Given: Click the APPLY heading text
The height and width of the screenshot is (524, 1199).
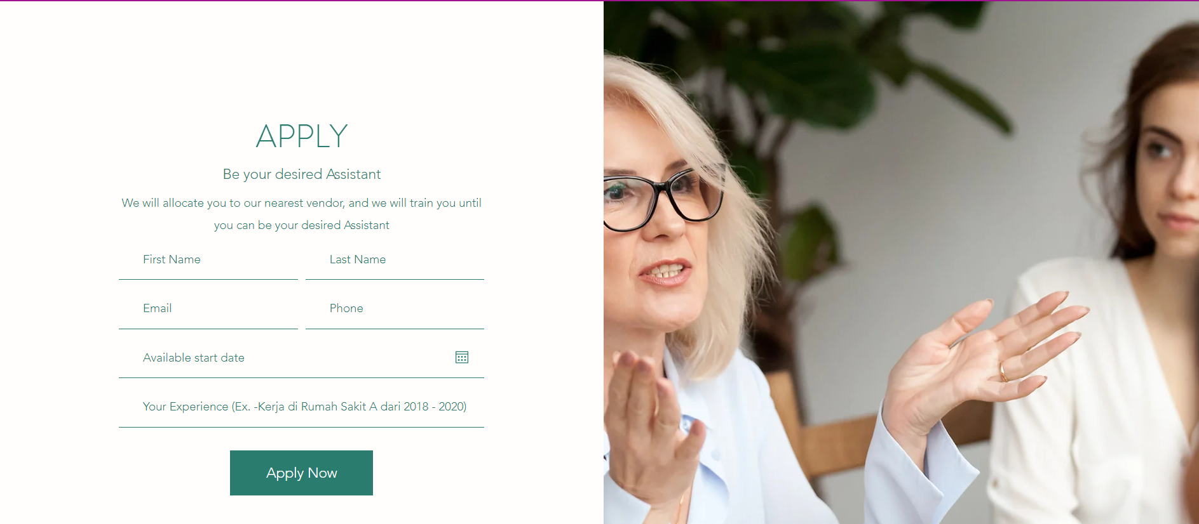Looking at the screenshot, I should click(x=302, y=136).
